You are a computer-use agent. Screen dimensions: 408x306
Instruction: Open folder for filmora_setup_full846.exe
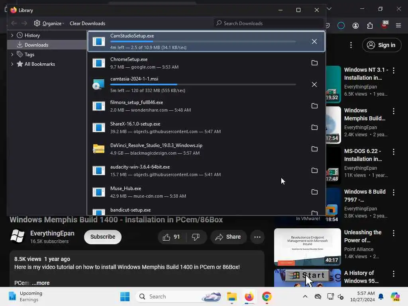click(x=314, y=106)
